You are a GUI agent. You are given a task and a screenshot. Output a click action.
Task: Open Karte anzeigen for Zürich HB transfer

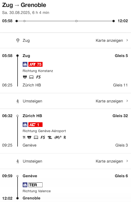pos(109,101)
